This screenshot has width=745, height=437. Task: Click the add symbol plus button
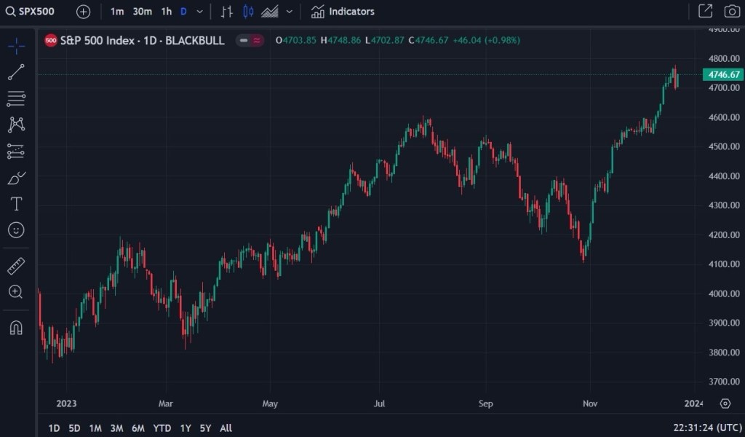84,12
